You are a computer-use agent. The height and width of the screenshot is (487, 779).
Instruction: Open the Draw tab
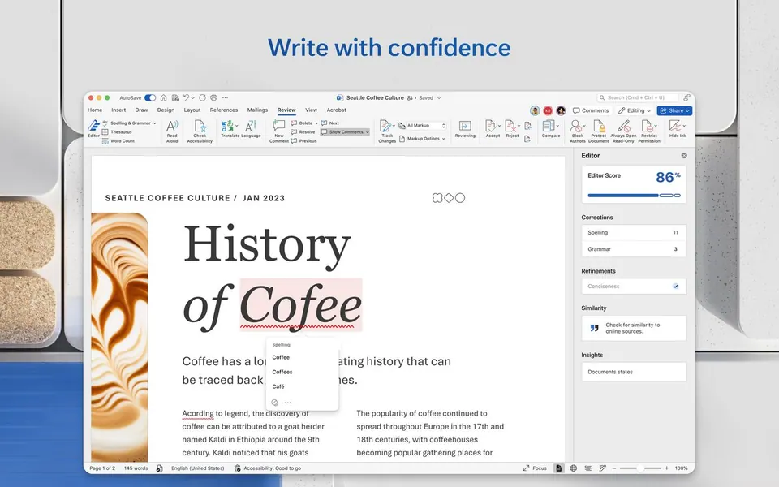click(141, 110)
